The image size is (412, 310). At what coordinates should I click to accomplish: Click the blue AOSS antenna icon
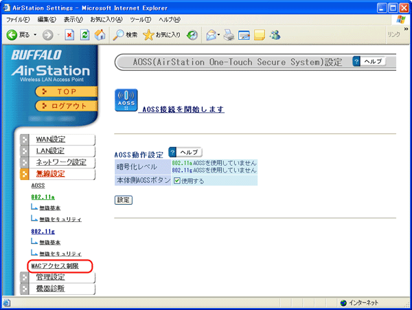126,100
